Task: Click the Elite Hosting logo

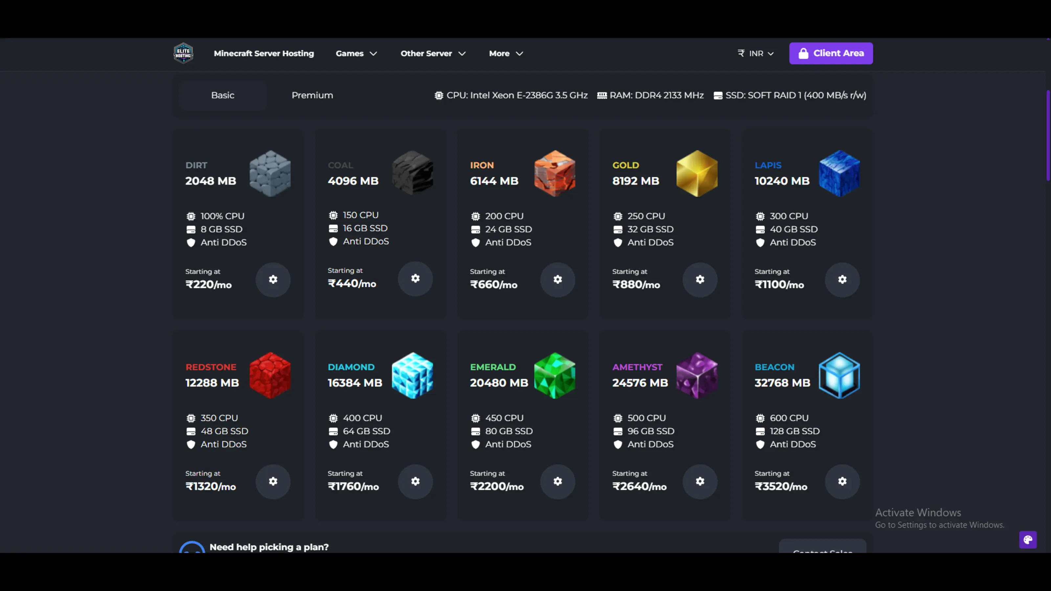Action: pos(183,53)
